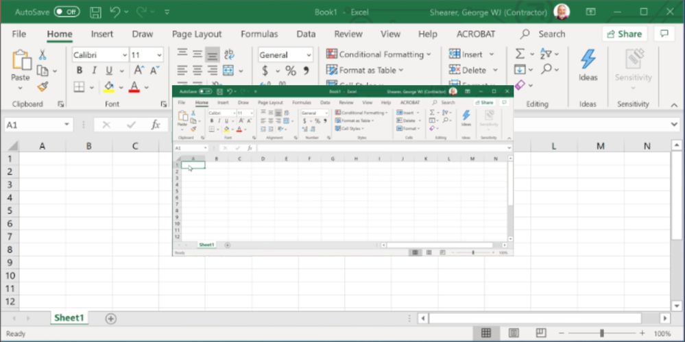This screenshot has height=342, width=685.
Task: Add a new sheet in the outer window
Action: pyautogui.click(x=110, y=318)
